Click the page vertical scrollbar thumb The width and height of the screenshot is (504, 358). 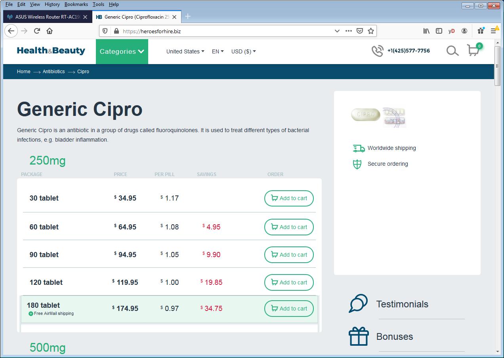(x=497, y=66)
